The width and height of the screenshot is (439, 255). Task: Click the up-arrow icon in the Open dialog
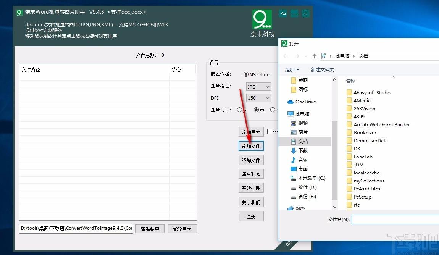click(314, 56)
